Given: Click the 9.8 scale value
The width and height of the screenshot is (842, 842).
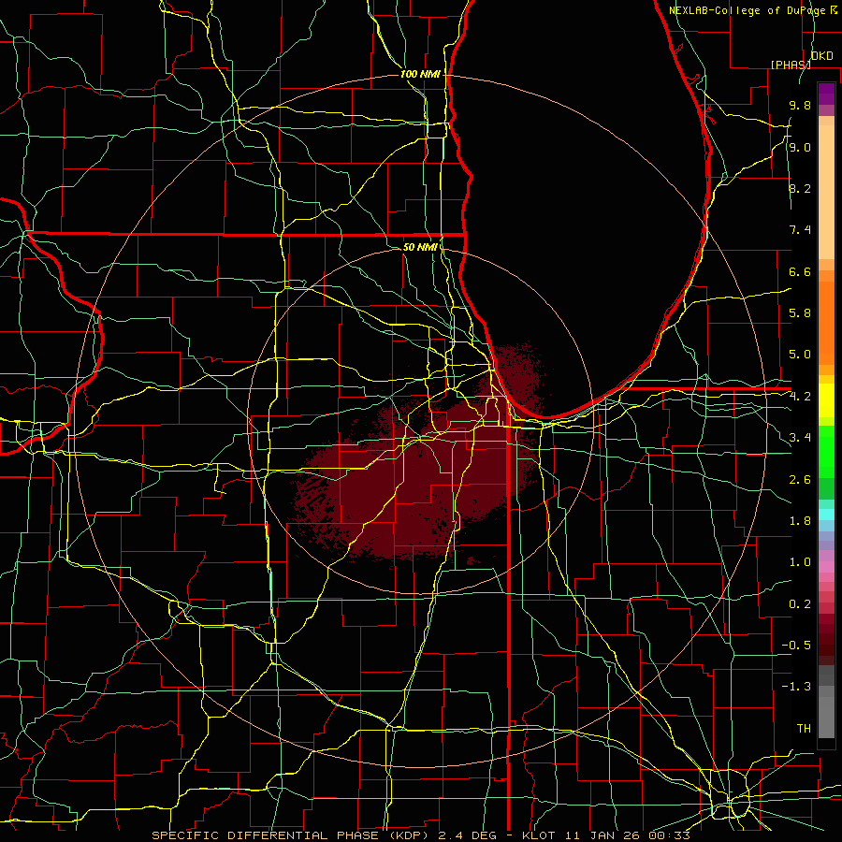Looking at the screenshot, I should pyautogui.click(x=800, y=105).
